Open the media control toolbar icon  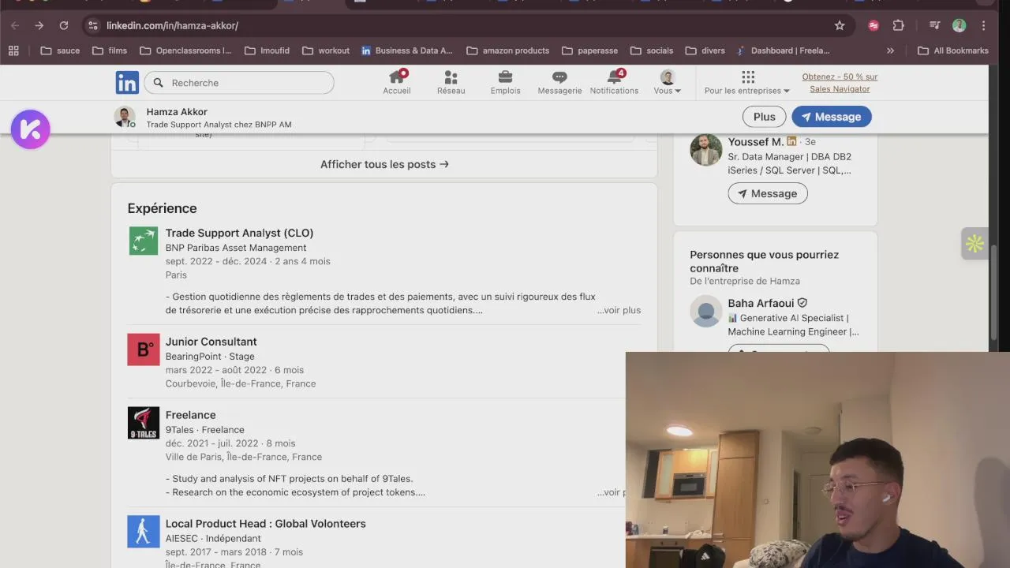pyautogui.click(x=934, y=25)
